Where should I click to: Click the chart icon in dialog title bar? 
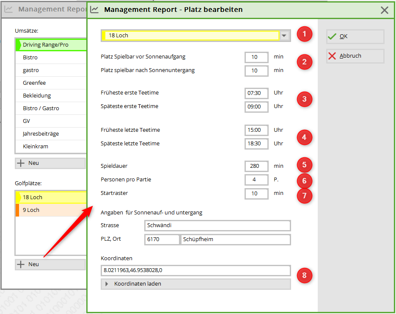[95, 9]
